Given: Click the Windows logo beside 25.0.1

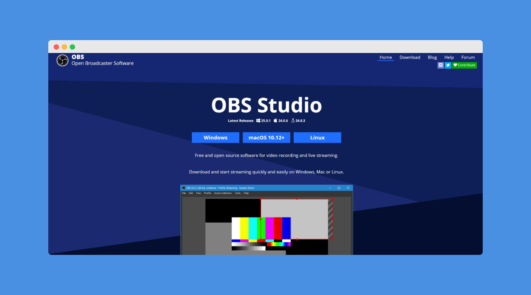Looking at the screenshot, I should pyautogui.click(x=258, y=120).
